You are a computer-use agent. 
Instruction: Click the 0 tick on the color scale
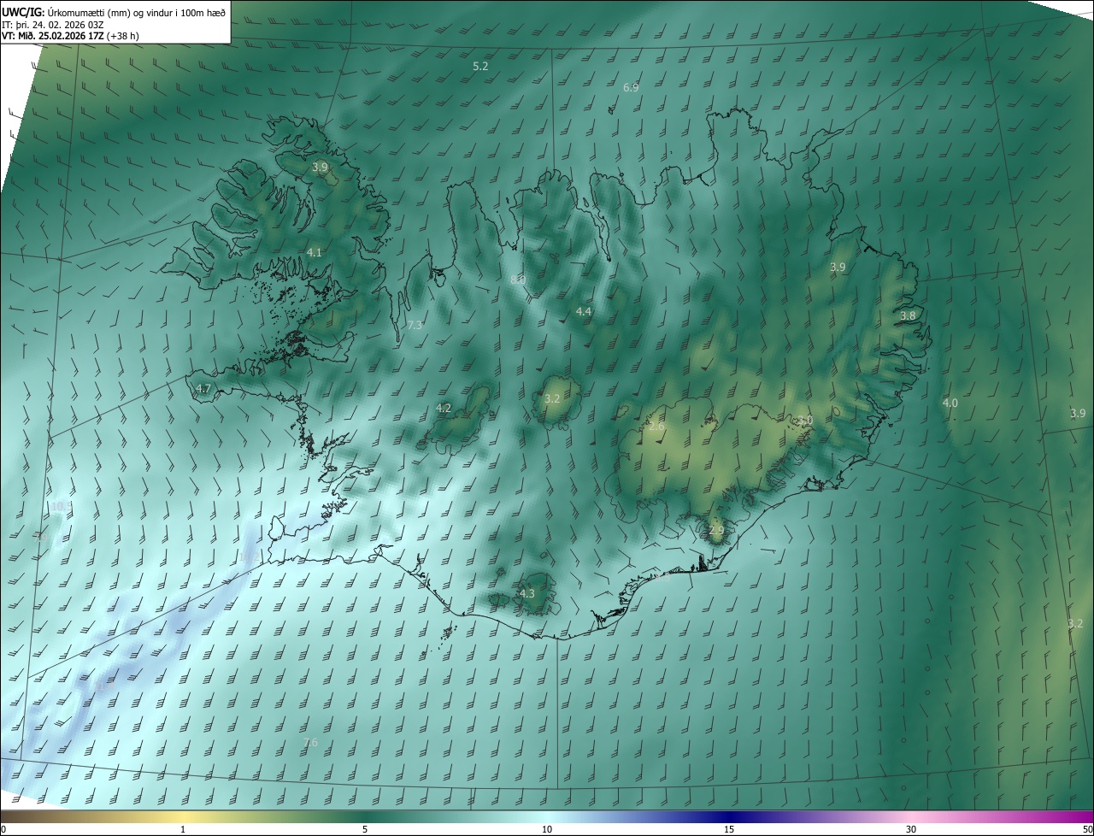(3, 829)
